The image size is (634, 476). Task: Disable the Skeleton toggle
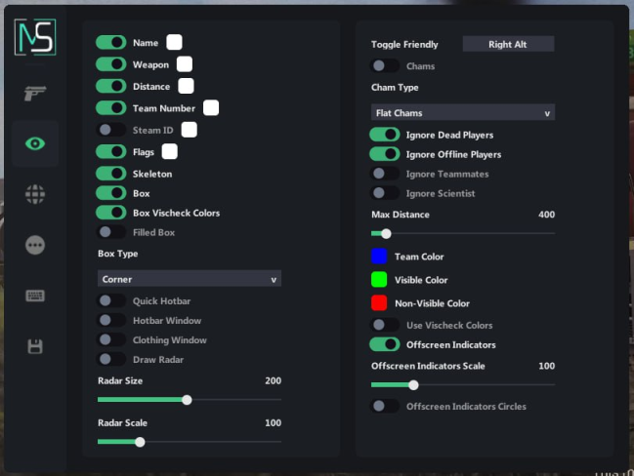pos(111,174)
